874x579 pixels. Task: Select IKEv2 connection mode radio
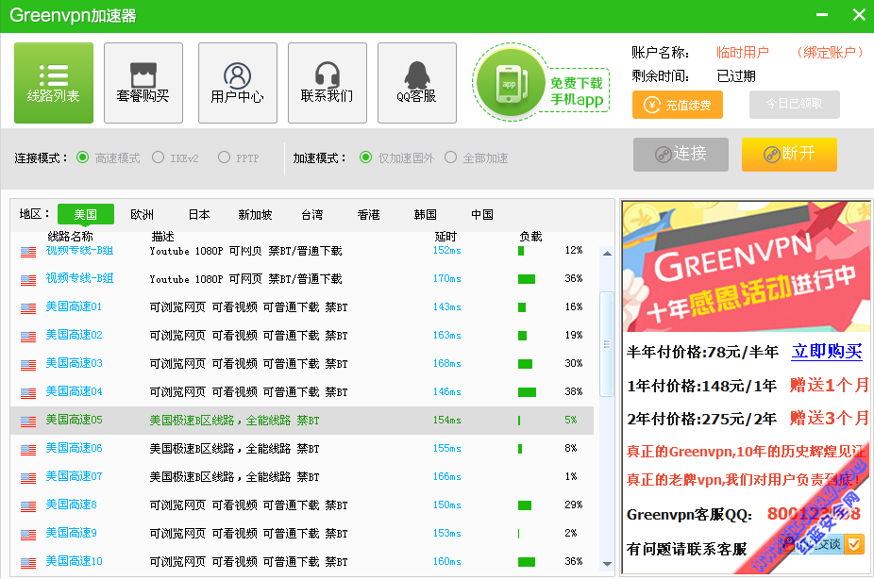coord(159,157)
